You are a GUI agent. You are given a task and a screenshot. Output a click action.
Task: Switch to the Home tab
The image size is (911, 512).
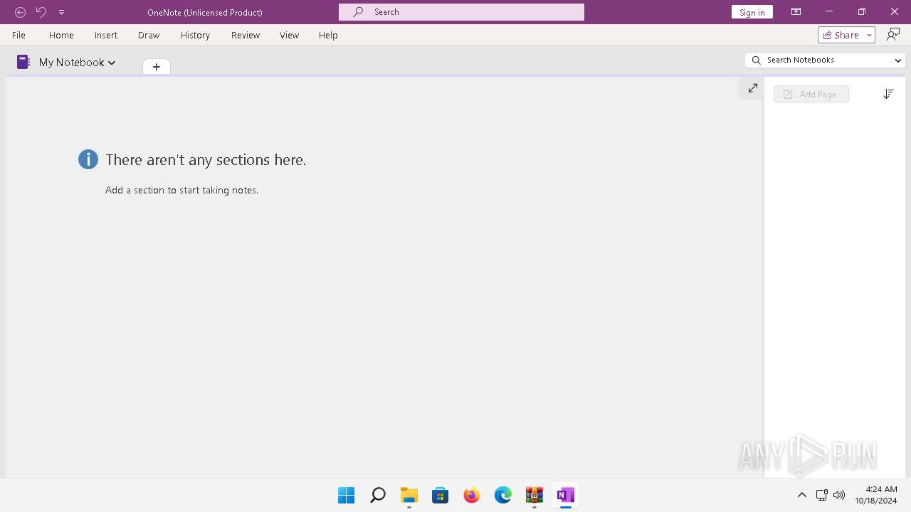coord(61,35)
